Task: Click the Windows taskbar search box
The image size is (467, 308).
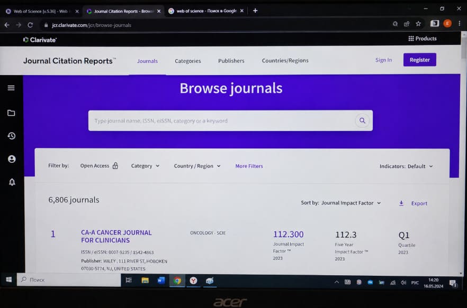Action: [x=69, y=280]
